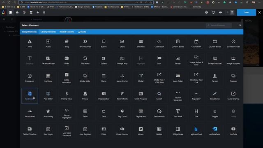The image size is (263, 148).
Task: Choose the Title element
Action: point(196,113)
